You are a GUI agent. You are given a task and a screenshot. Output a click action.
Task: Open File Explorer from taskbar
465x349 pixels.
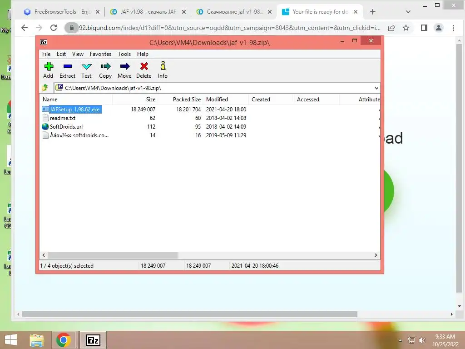(37, 340)
